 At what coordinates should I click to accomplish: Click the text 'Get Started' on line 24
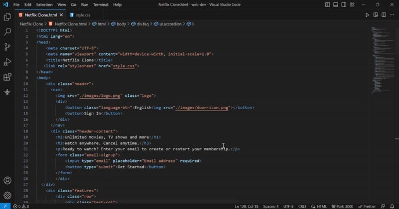131,167
